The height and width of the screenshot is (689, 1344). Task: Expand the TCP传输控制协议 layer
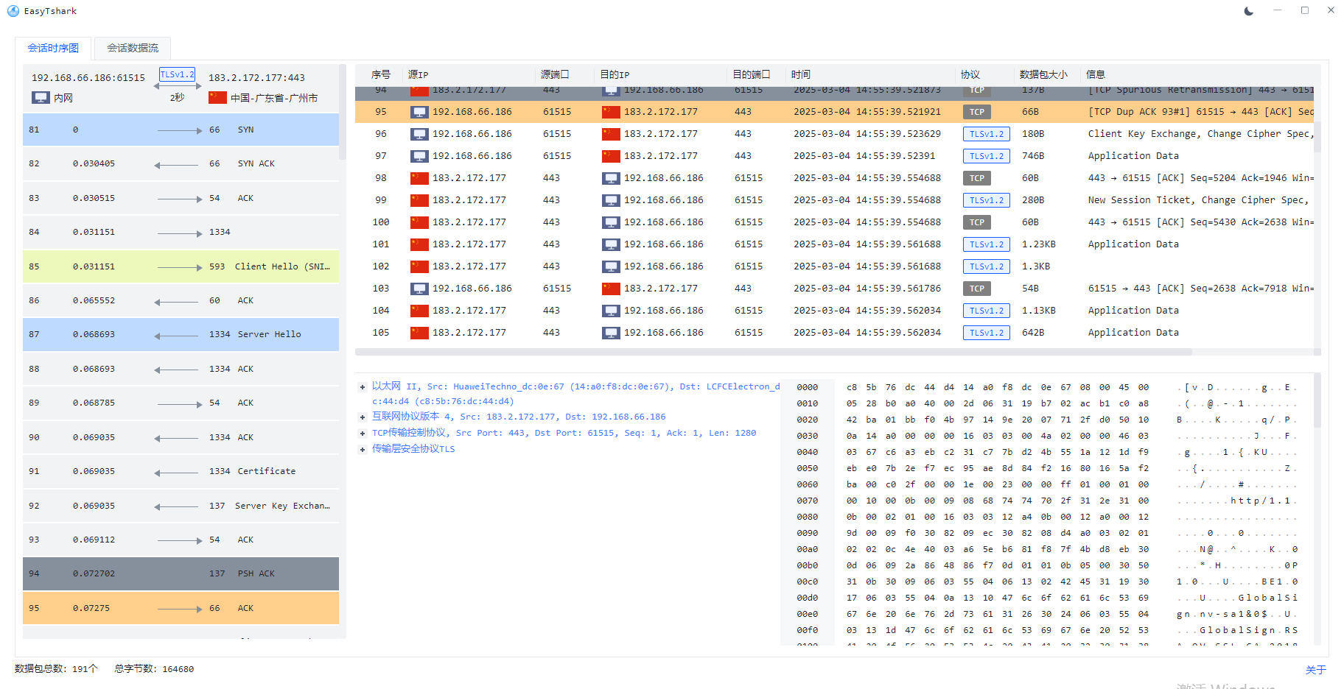(363, 434)
